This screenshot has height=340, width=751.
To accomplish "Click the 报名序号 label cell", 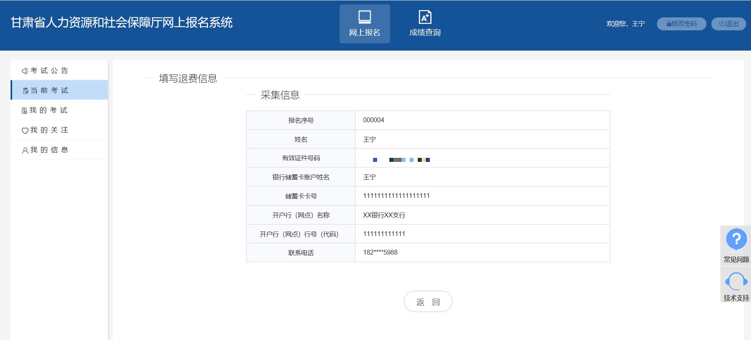I will pos(301,120).
